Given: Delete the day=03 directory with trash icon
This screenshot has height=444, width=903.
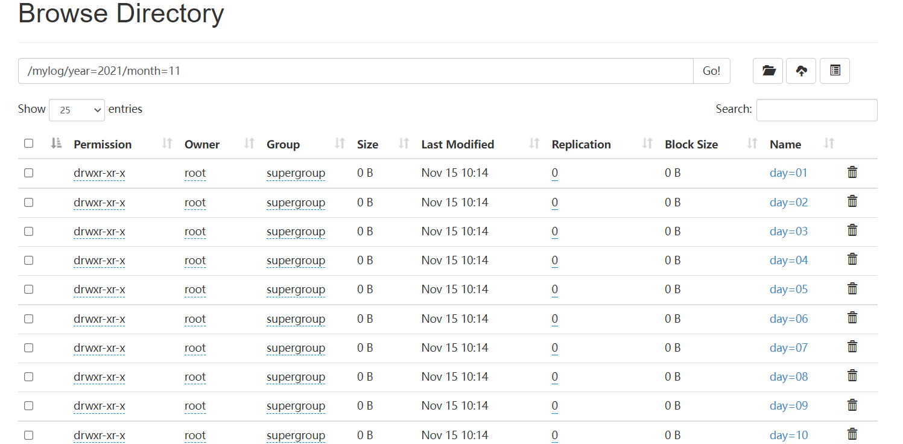Looking at the screenshot, I should [852, 230].
